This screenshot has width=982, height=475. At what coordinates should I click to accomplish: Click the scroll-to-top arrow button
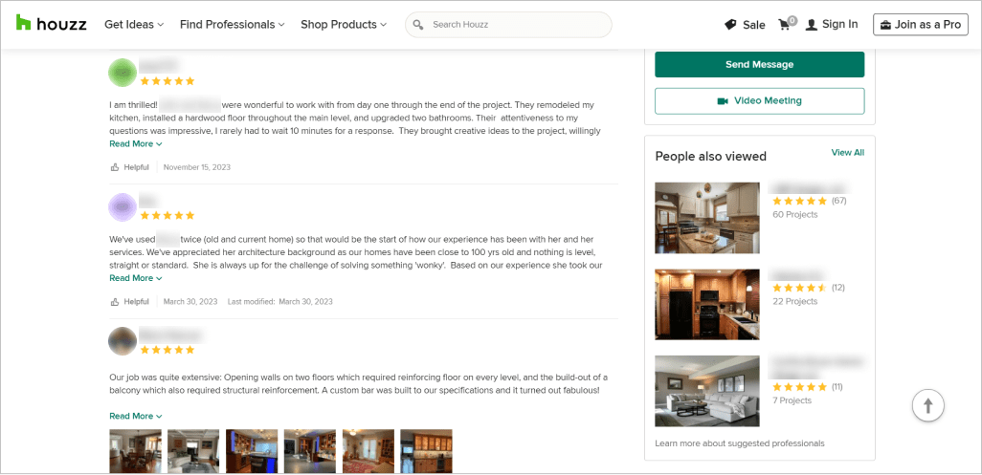(x=926, y=405)
